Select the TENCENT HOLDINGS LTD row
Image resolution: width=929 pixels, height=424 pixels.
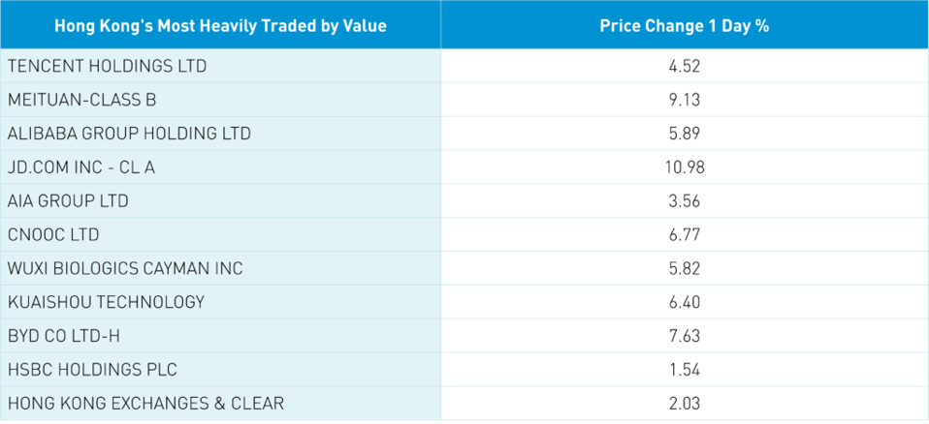pos(107,67)
